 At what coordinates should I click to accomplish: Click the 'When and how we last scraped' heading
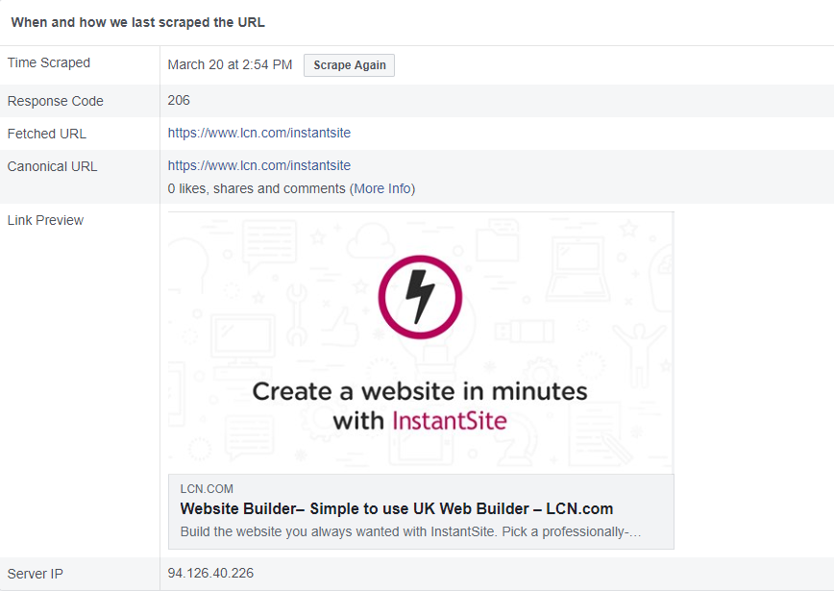(137, 22)
